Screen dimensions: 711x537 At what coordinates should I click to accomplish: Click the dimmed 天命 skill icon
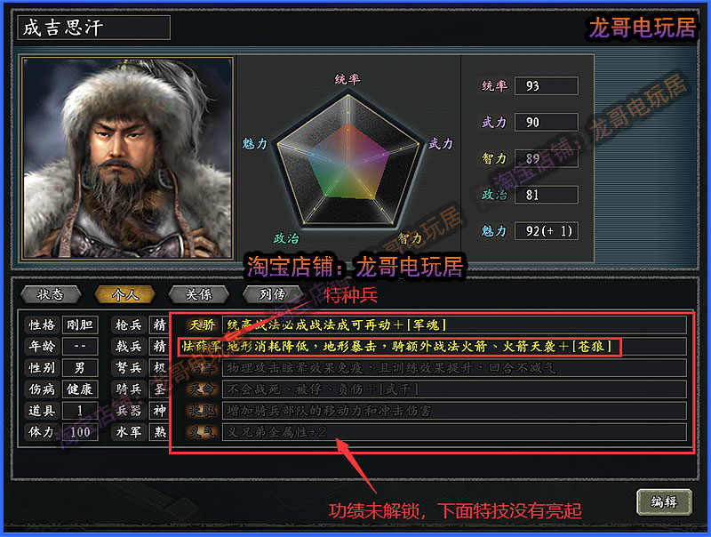203,389
